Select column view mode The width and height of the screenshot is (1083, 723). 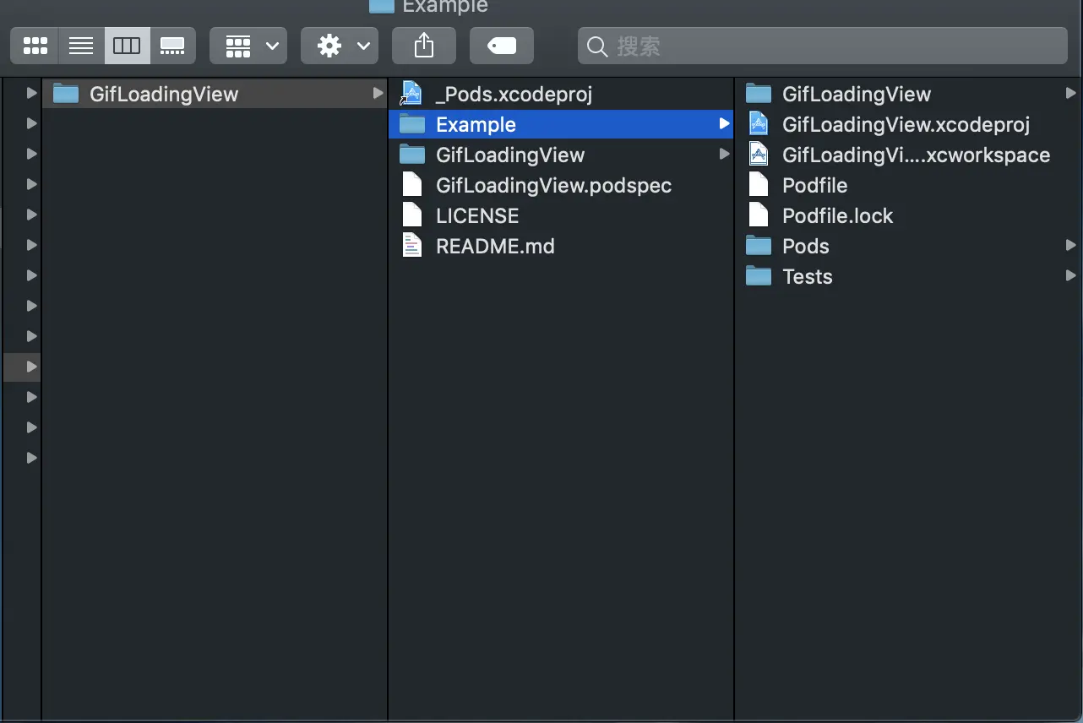click(127, 46)
